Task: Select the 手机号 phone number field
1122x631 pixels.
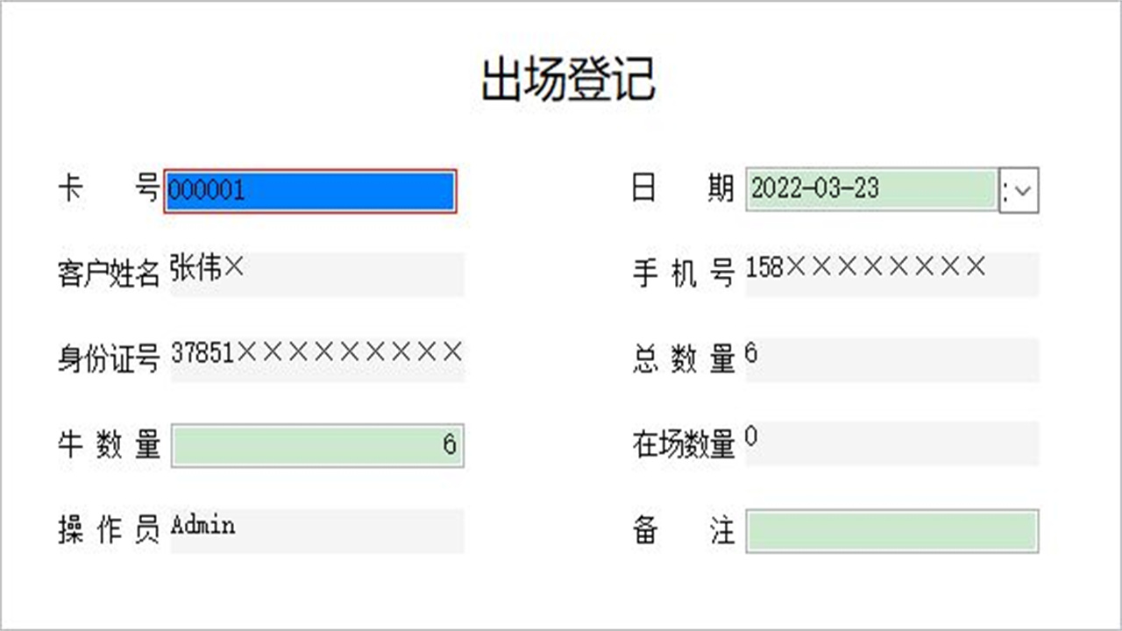Action: point(891,275)
